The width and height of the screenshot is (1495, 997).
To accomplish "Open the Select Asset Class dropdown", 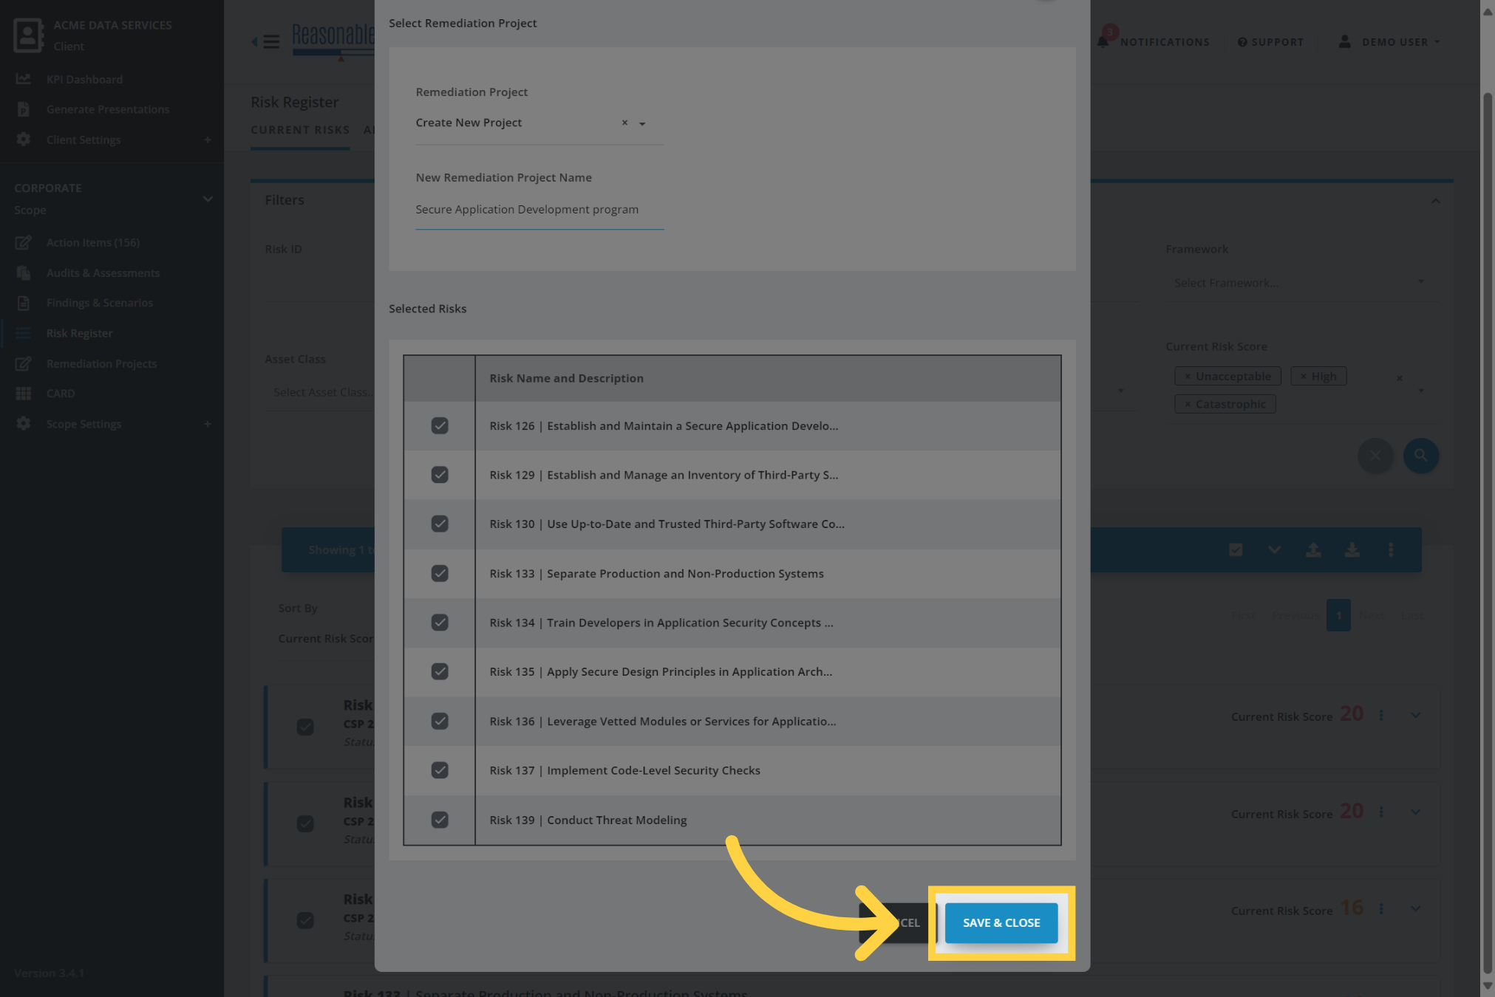I will coord(324,392).
